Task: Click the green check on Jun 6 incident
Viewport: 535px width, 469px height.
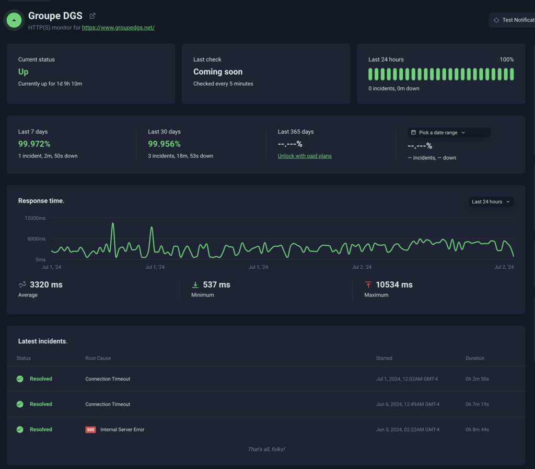Action: [20, 404]
